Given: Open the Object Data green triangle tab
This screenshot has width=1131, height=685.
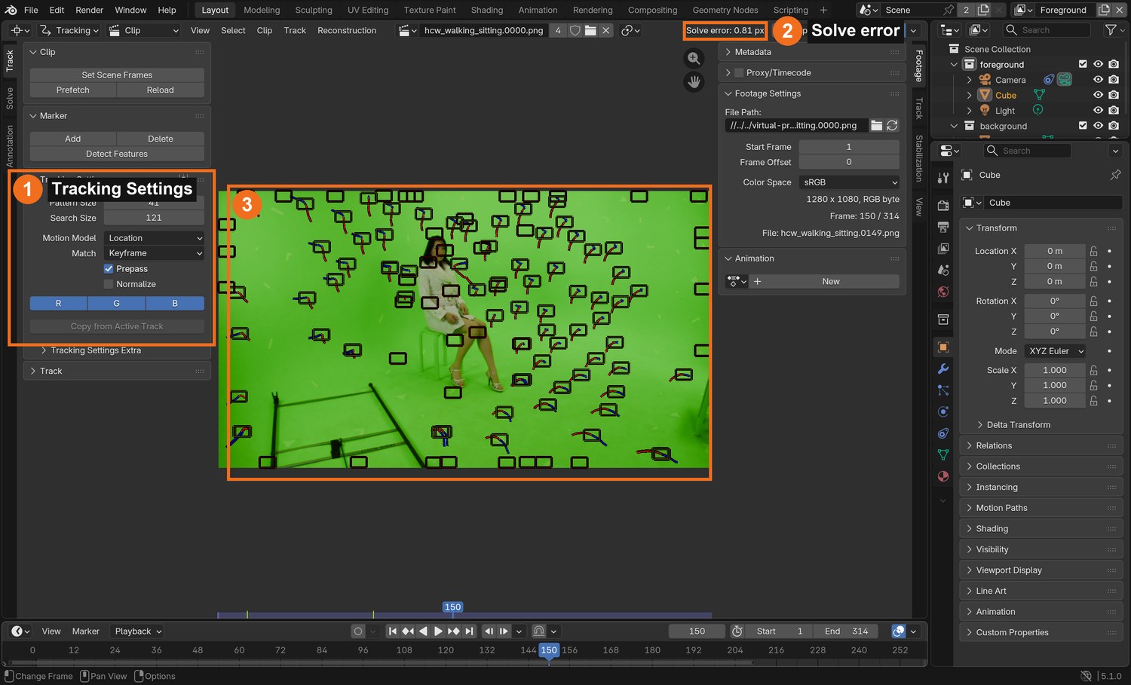Looking at the screenshot, I should [x=943, y=454].
